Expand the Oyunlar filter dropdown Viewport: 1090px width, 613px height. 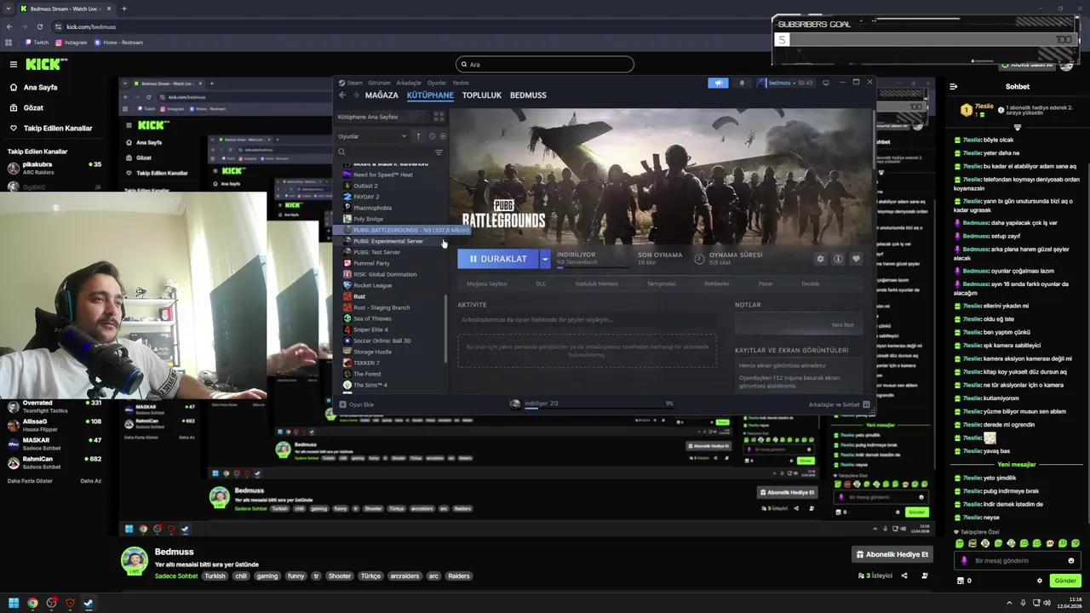coord(373,136)
